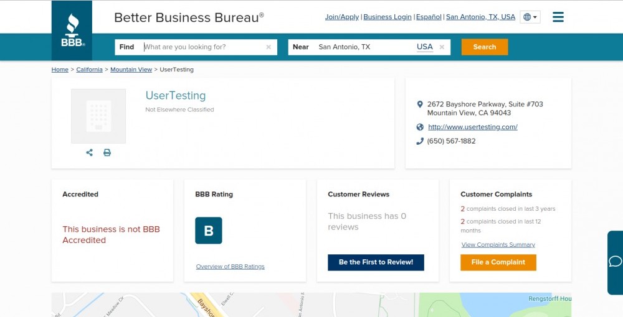The width and height of the screenshot is (623, 317).
Task: Click the share icon under the business logo
Action: (89, 152)
